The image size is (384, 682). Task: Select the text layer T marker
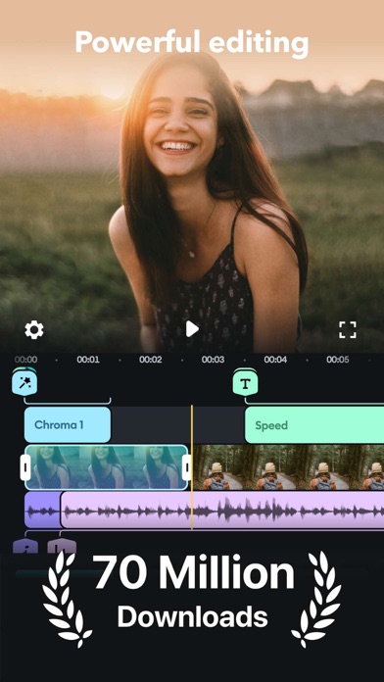(245, 383)
